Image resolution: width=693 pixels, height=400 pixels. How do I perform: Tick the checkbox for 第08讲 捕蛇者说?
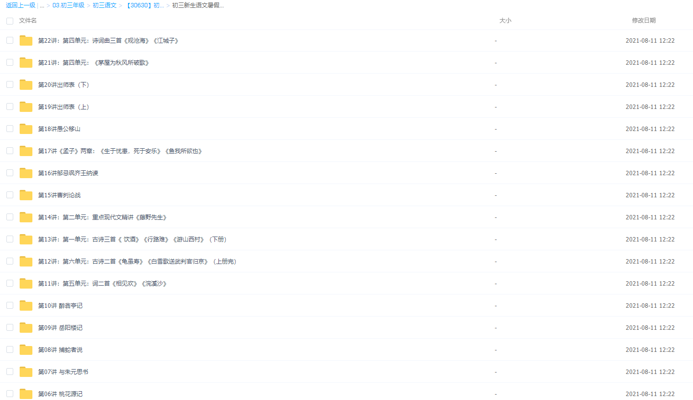[x=10, y=349]
